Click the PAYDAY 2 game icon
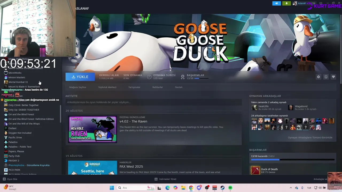342x192 pixels. (x=6, y=161)
